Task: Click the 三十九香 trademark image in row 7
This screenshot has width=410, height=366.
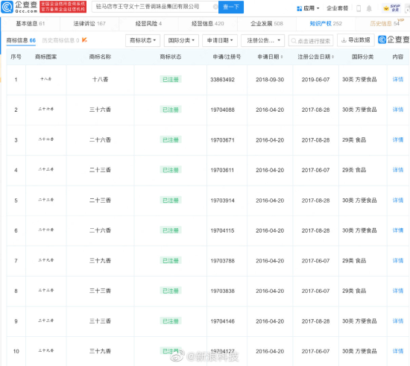Action: 45,260
